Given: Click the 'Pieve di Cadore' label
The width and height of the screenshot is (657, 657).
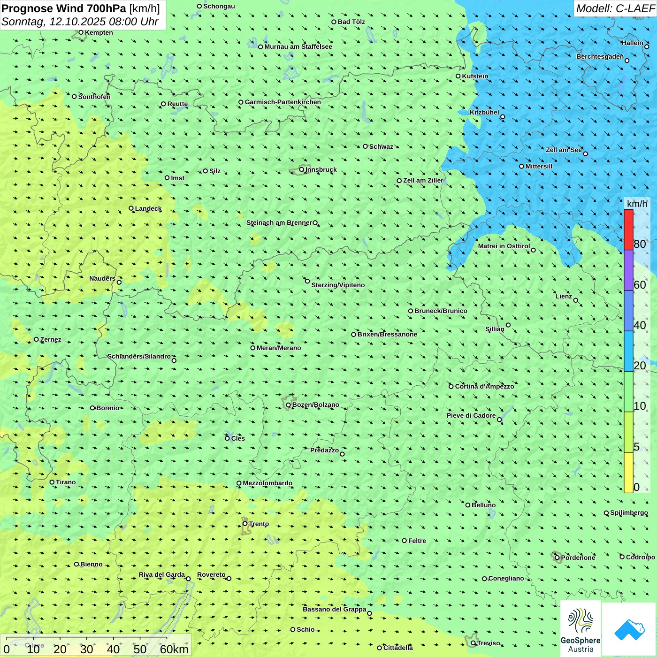Looking at the screenshot, I should (x=471, y=415).
